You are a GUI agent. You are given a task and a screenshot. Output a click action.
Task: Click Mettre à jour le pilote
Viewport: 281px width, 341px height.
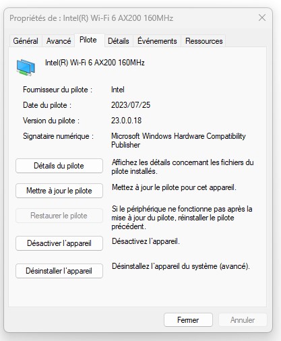click(x=59, y=191)
